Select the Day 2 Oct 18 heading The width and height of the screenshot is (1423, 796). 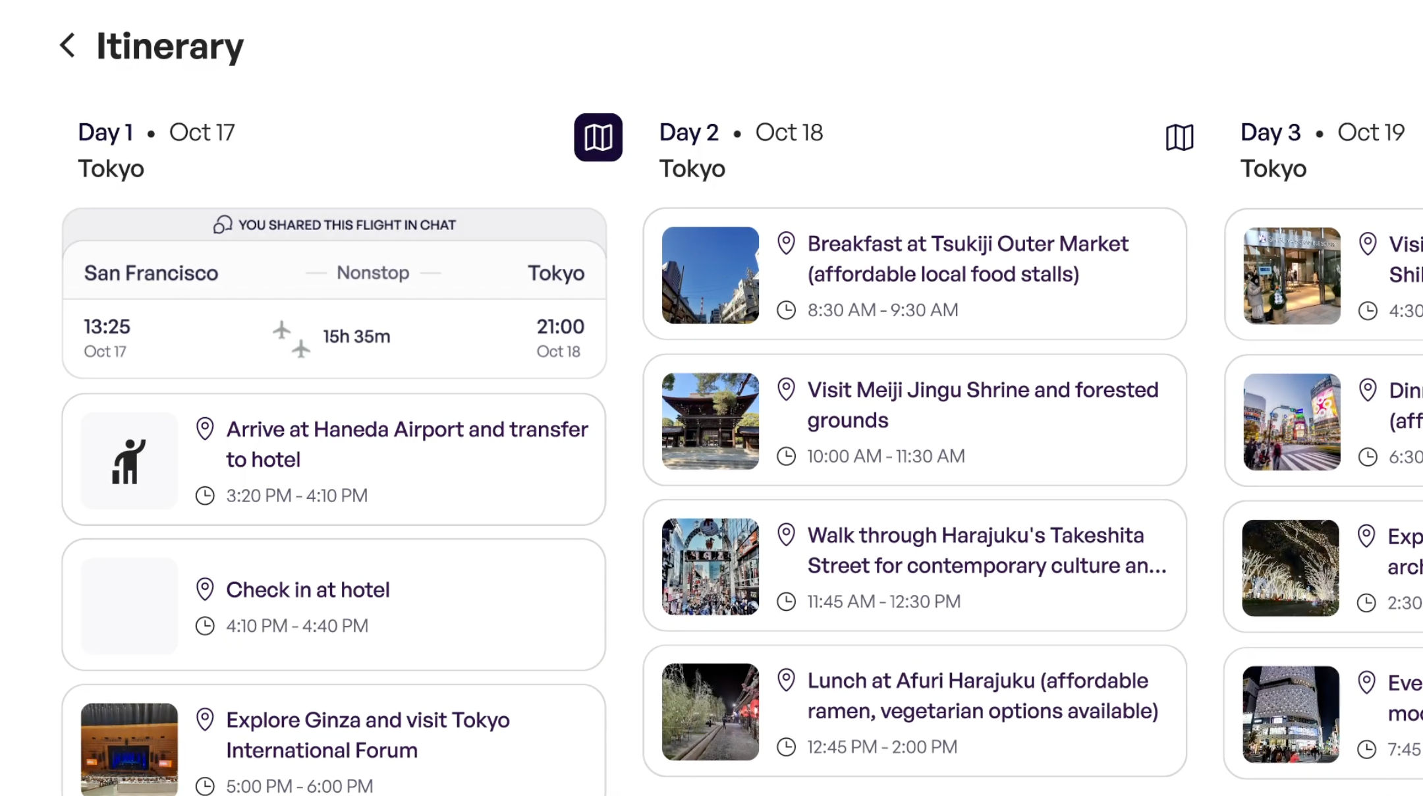[740, 132]
